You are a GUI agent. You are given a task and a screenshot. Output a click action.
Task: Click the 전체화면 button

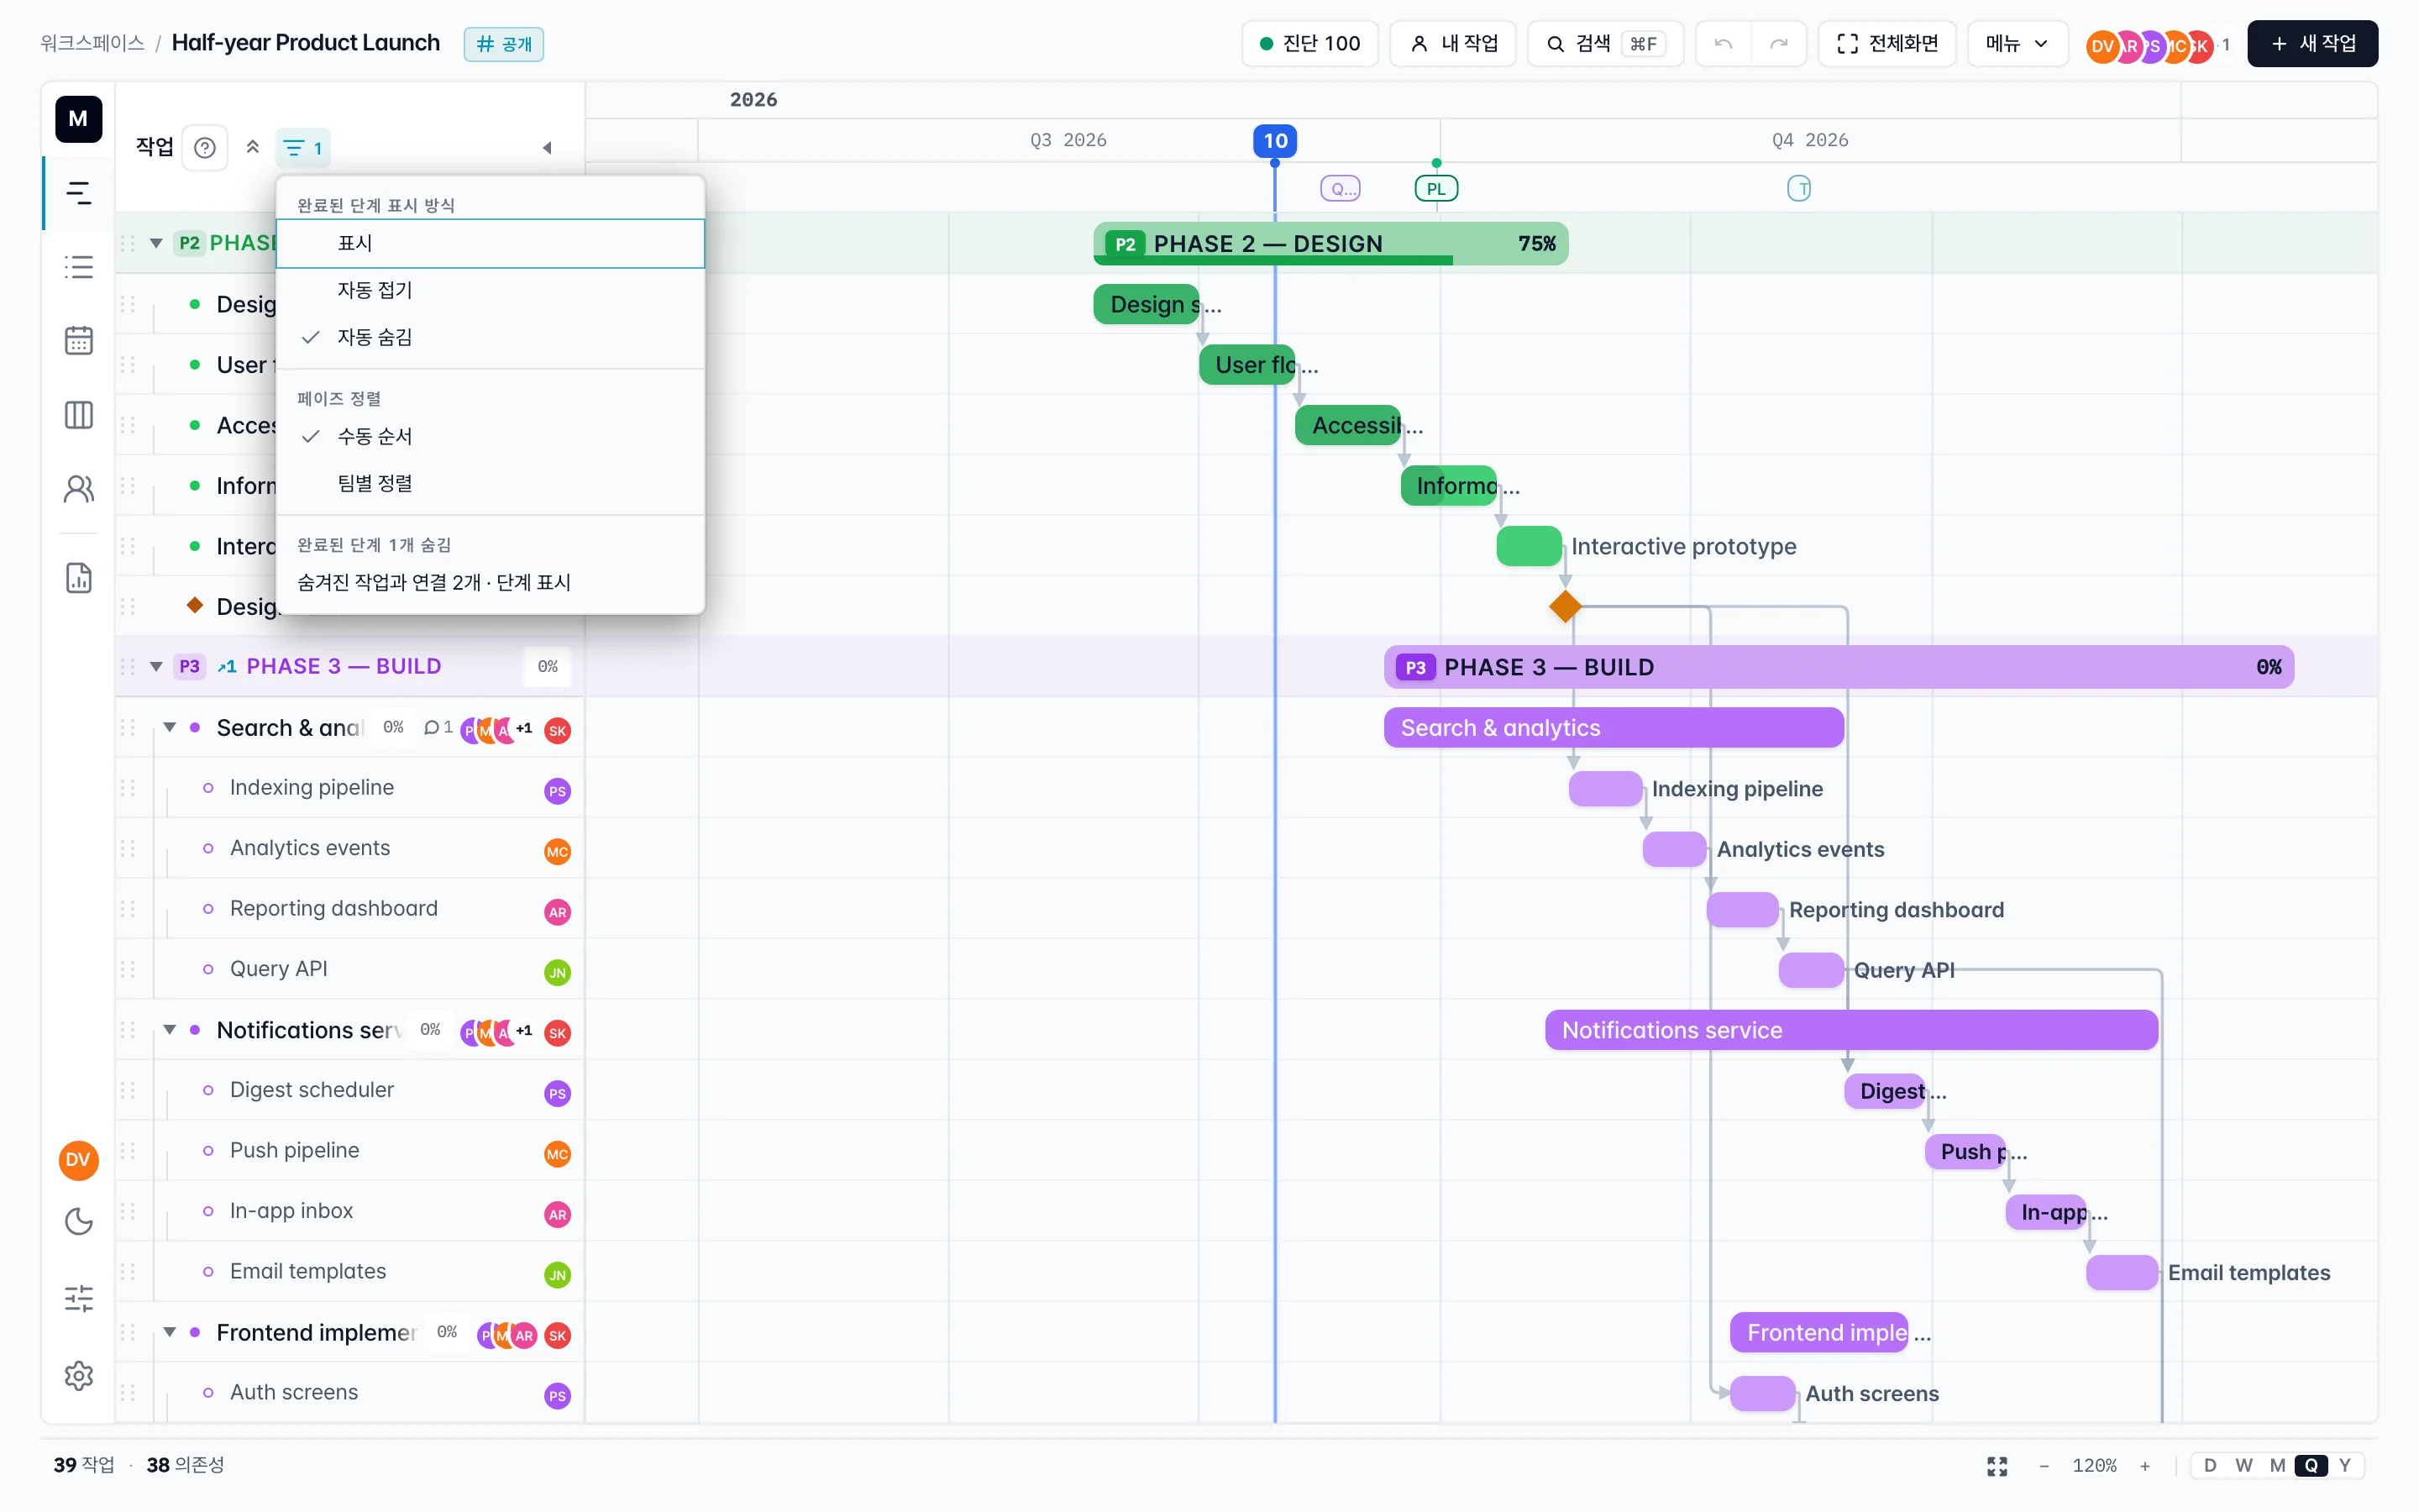click(x=1887, y=44)
